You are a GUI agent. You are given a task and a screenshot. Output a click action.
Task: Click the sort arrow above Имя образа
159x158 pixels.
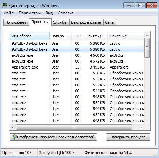pos(30,33)
